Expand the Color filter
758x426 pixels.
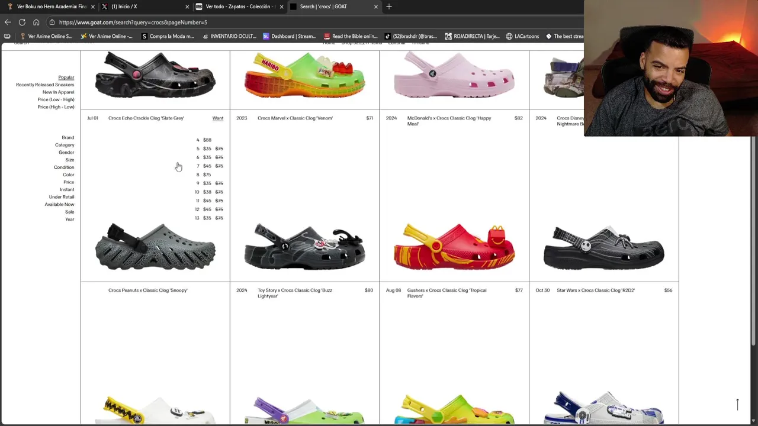click(69, 175)
